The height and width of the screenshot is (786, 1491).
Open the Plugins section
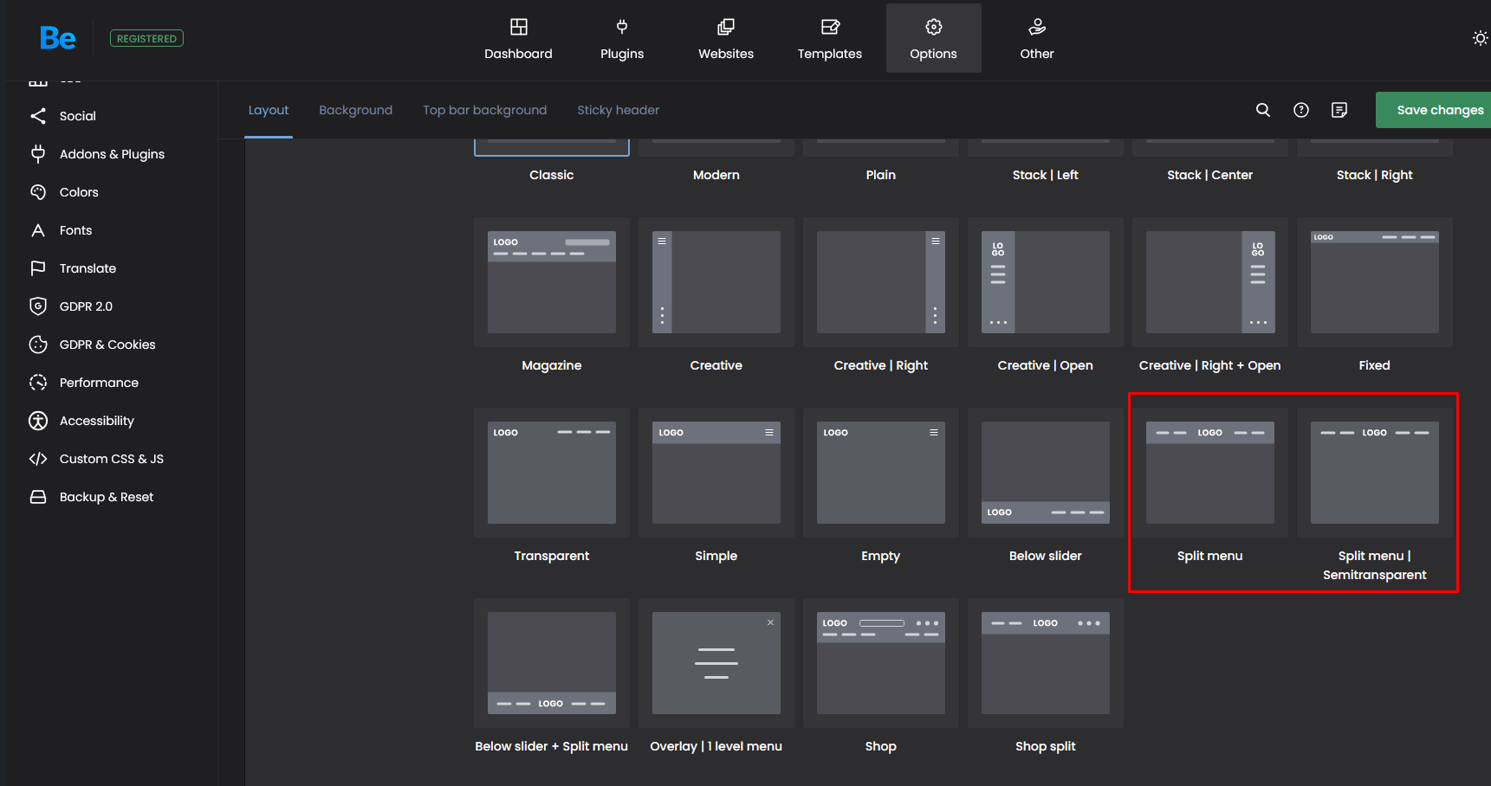622,38
